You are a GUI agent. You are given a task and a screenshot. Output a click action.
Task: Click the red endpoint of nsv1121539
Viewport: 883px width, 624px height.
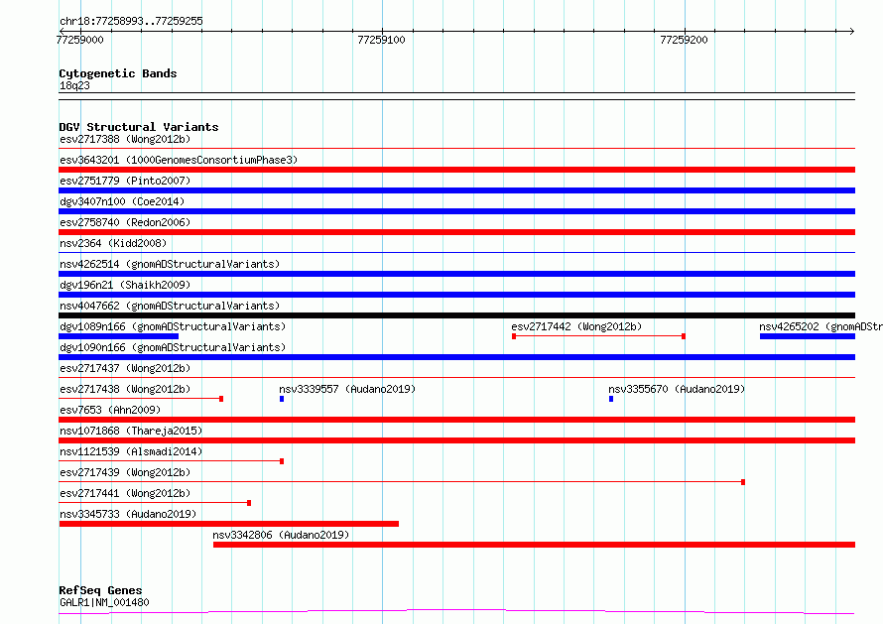[282, 461]
